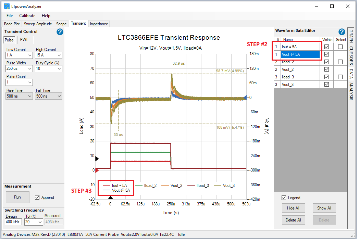Switch to PWL transient mode
This screenshot has height=241, width=359.
pyautogui.click(x=24, y=40)
